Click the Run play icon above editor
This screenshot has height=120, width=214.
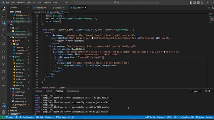point(209,8)
